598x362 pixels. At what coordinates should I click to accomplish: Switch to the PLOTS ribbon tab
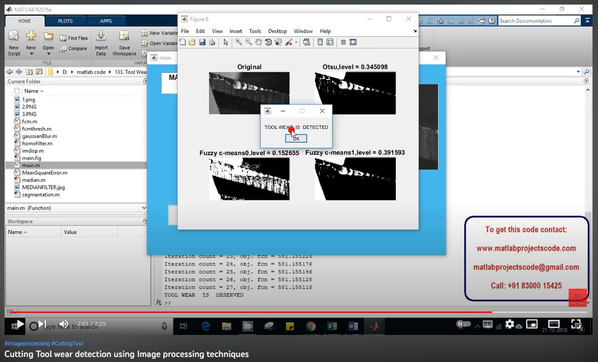click(x=65, y=21)
